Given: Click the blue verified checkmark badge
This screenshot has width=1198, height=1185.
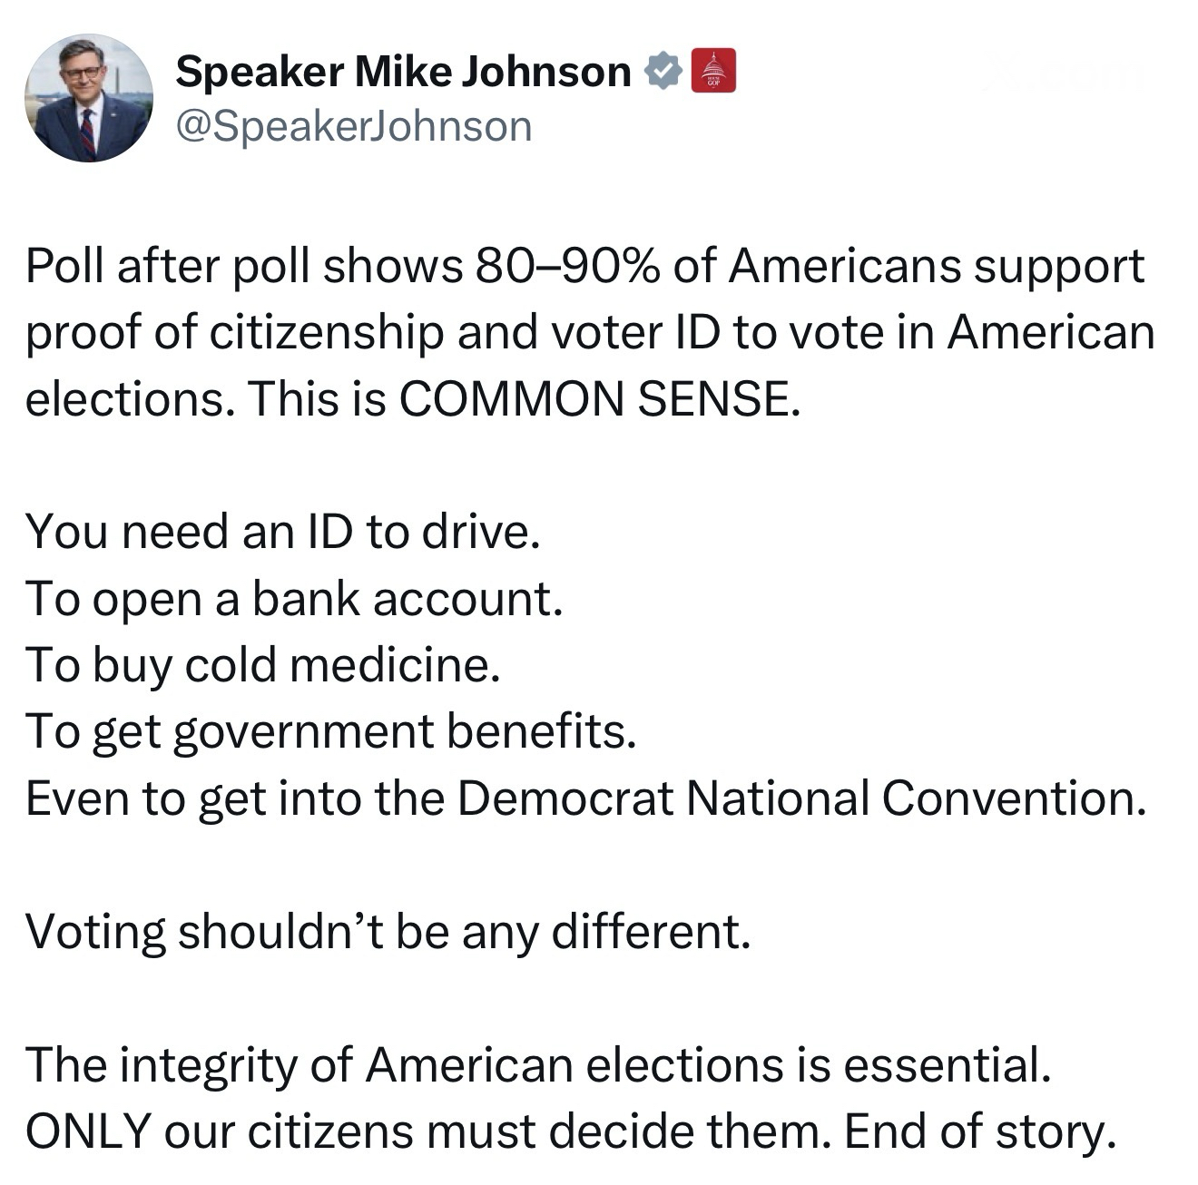Looking at the screenshot, I should (x=663, y=72).
